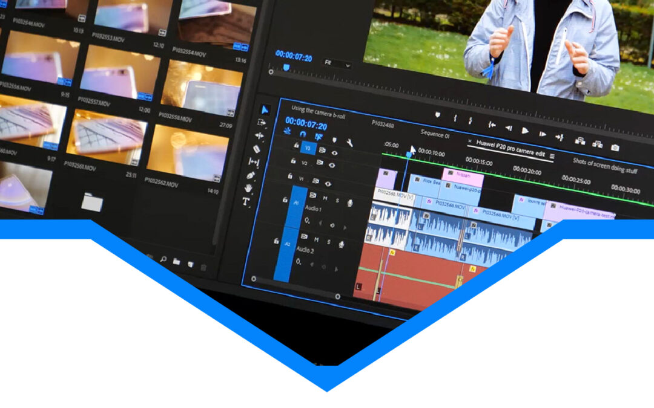Click the timeline playhead marker
Image resolution: width=654 pixels, height=408 pixels.
(x=408, y=155)
